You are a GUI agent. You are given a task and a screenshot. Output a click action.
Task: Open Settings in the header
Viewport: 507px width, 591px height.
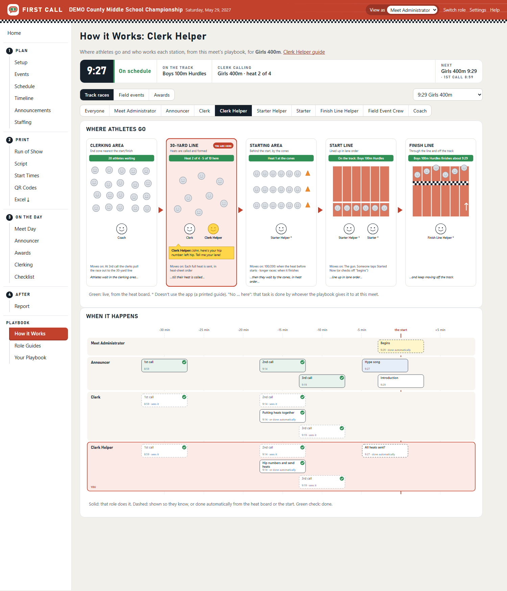pos(478,10)
